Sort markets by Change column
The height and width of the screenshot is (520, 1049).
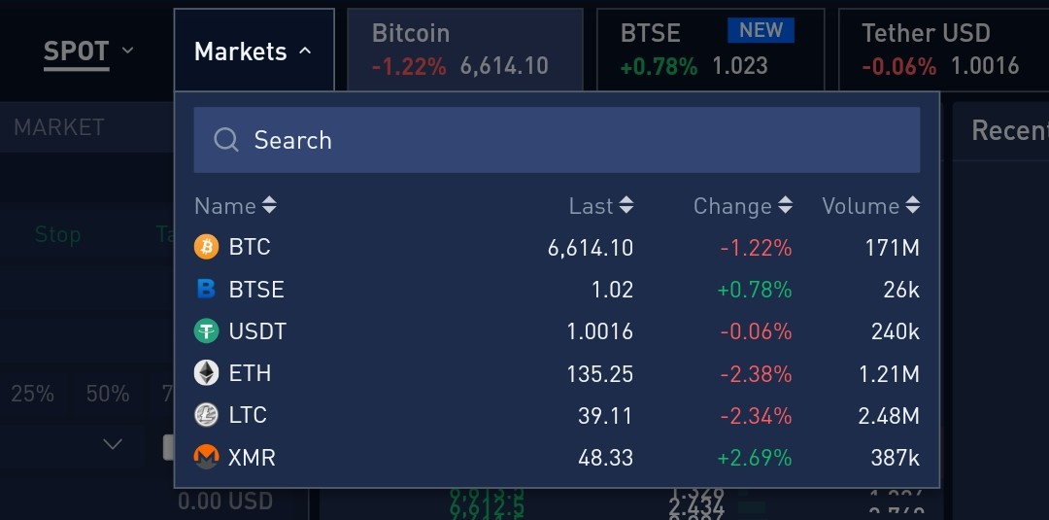coord(785,206)
